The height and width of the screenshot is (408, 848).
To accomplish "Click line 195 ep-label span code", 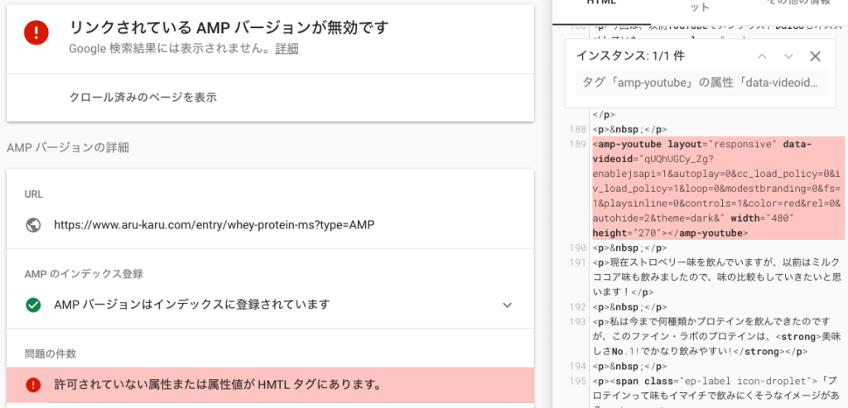I will tap(716, 387).
